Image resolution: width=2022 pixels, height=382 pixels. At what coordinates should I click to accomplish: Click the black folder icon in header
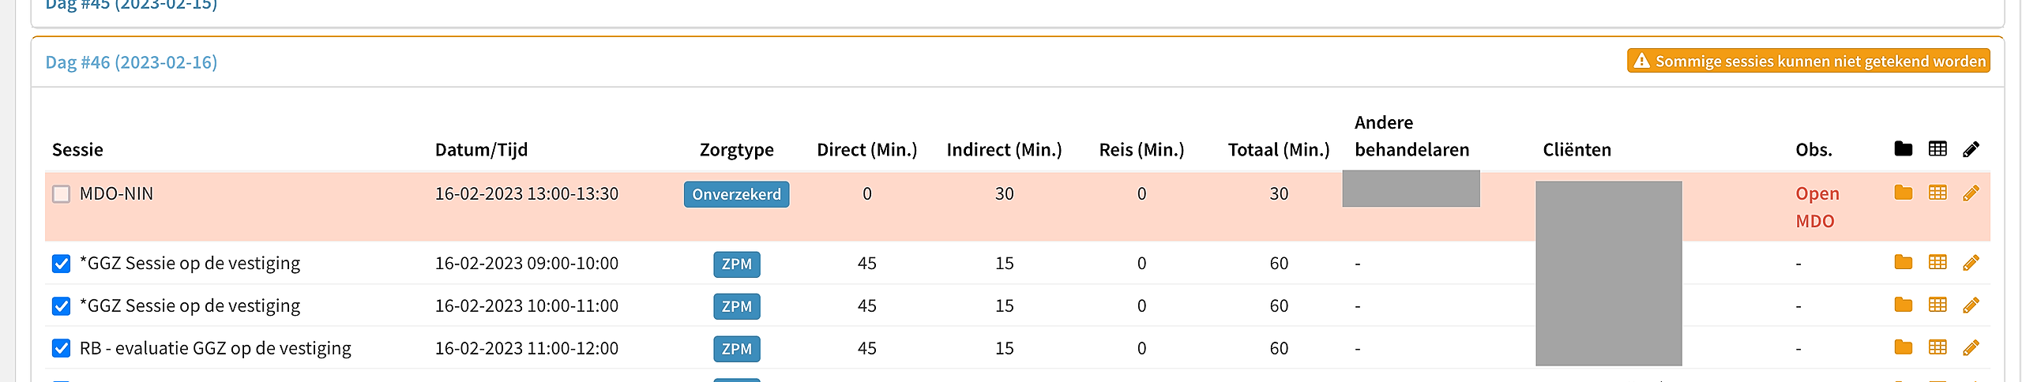pyautogui.click(x=1904, y=148)
